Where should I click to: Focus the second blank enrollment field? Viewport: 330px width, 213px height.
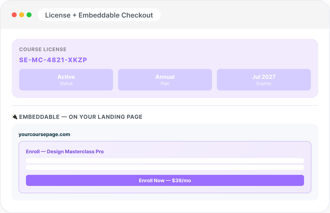click(x=165, y=167)
